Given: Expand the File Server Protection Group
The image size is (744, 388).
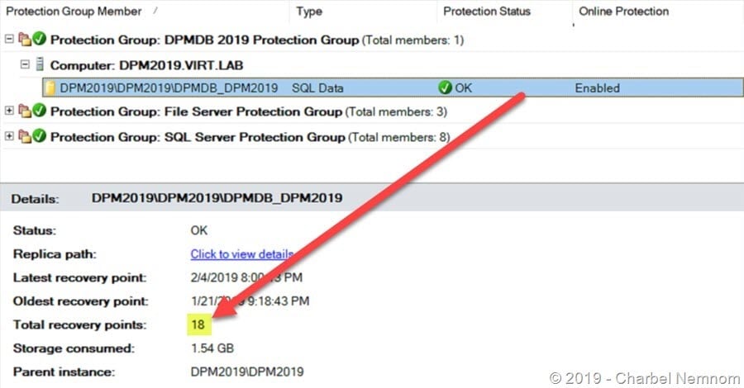Looking at the screenshot, I should coord(9,111).
